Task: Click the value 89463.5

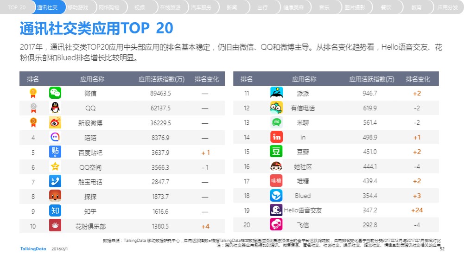Action: [x=160, y=93]
